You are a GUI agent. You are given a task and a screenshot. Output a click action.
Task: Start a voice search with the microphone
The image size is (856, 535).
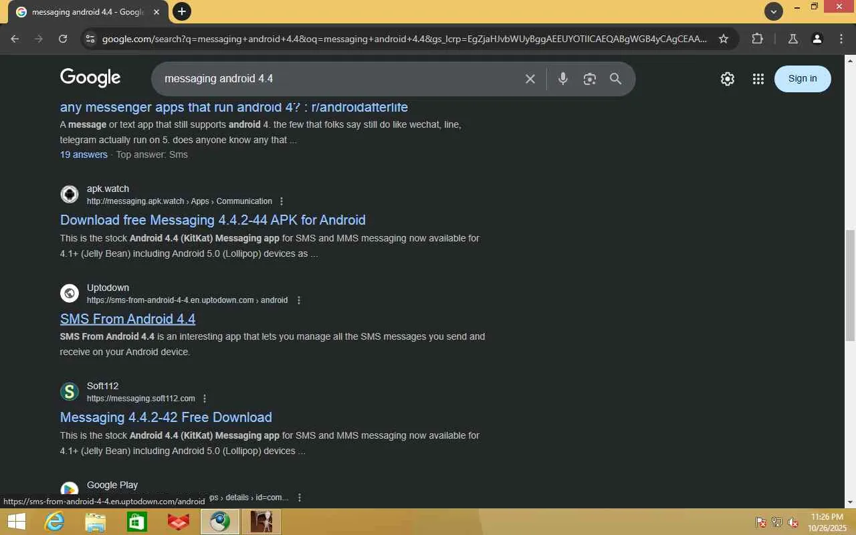tap(563, 79)
